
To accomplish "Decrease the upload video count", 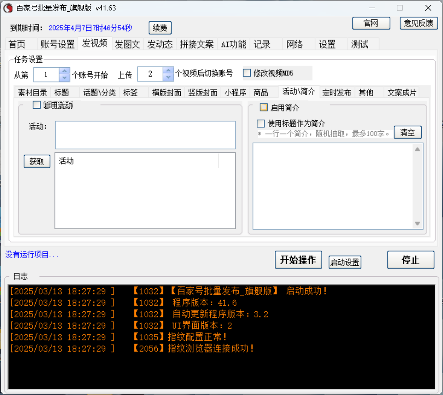I will point(168,77).
